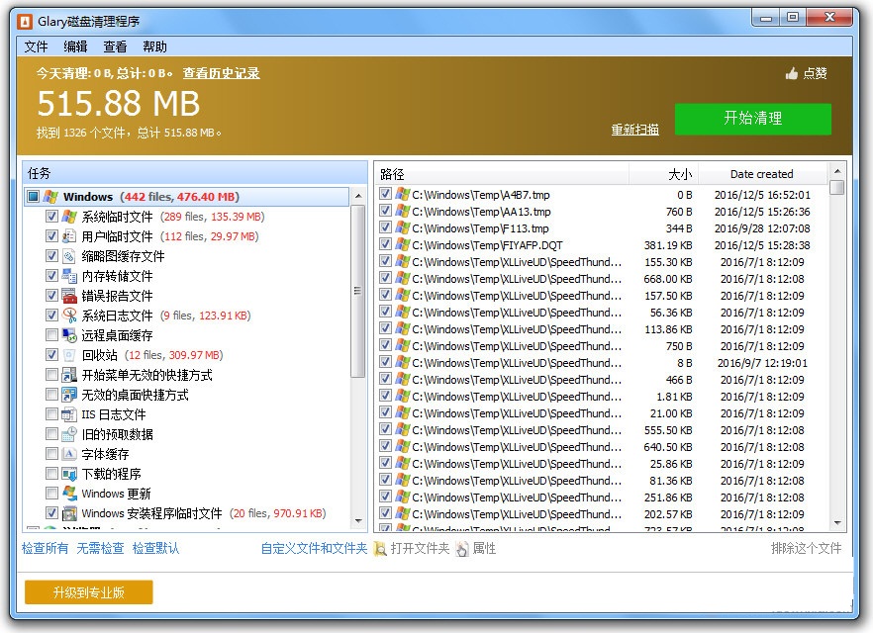Click the file list scrollbar thumb
This screenshot has width=873, height=633.
836,188
